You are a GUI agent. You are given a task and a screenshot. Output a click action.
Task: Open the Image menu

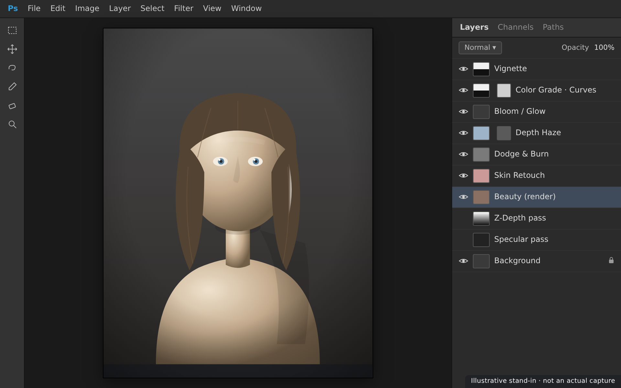pyautogui.click(x=87, y=8)
